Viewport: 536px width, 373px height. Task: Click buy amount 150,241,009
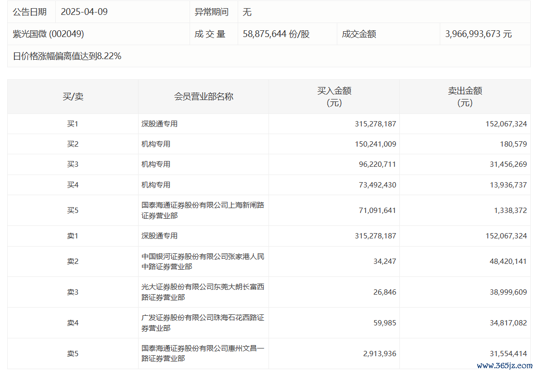click(375, 144)
